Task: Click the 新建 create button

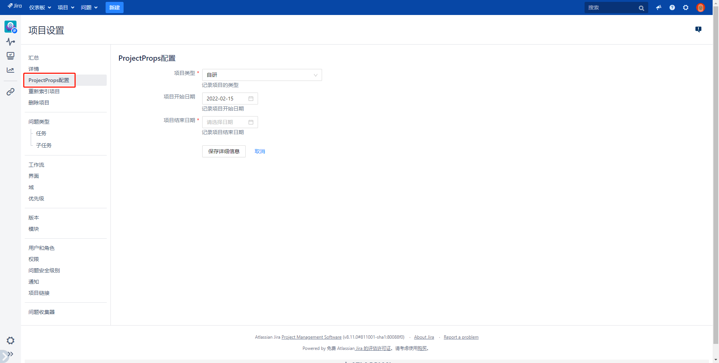Action: pos(114,7)
